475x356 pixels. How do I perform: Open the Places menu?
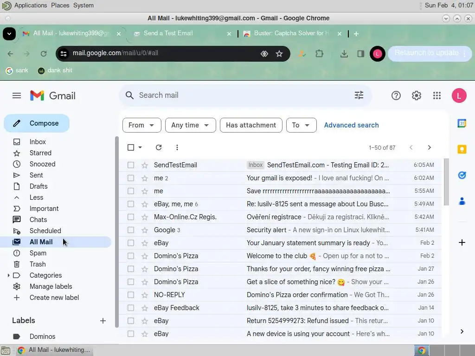(x=60, y=5)
